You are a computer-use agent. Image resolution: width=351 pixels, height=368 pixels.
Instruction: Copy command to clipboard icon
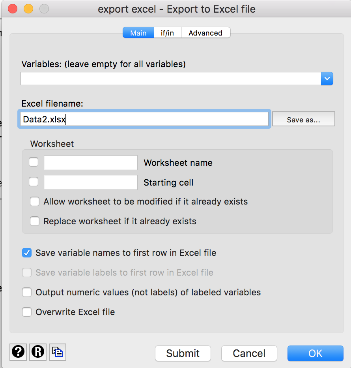click(x=58, y=352)
